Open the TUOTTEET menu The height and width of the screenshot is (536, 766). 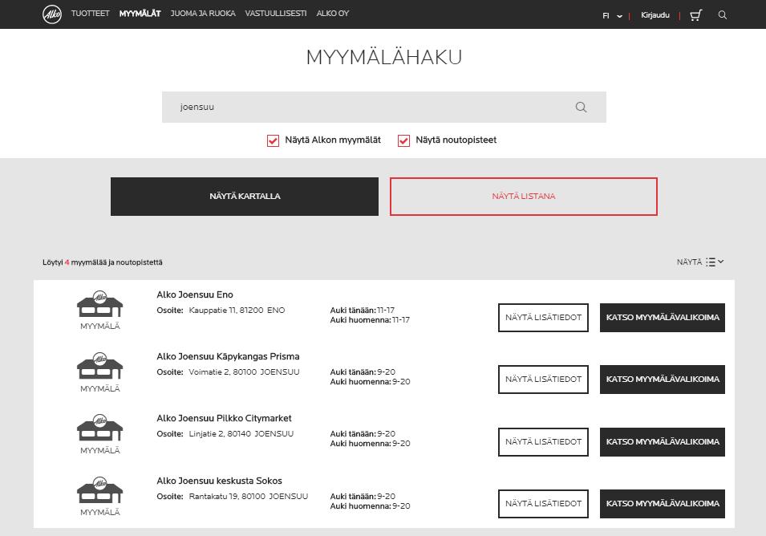91,14
